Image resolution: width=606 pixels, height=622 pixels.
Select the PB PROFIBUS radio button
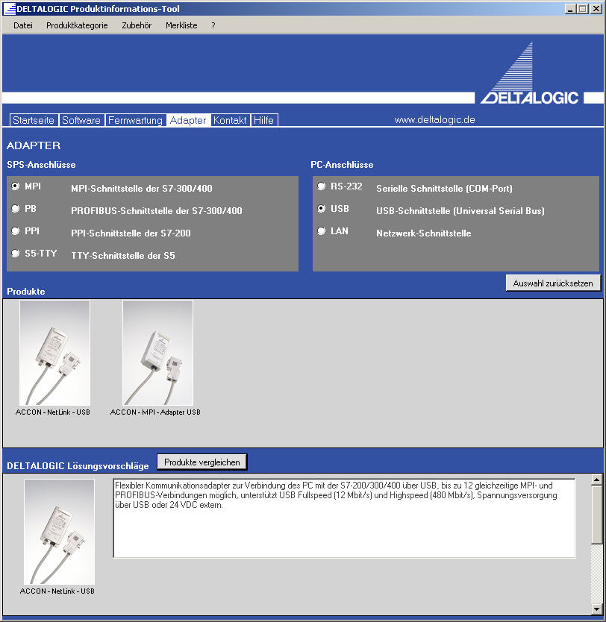[x=16, y=208]
